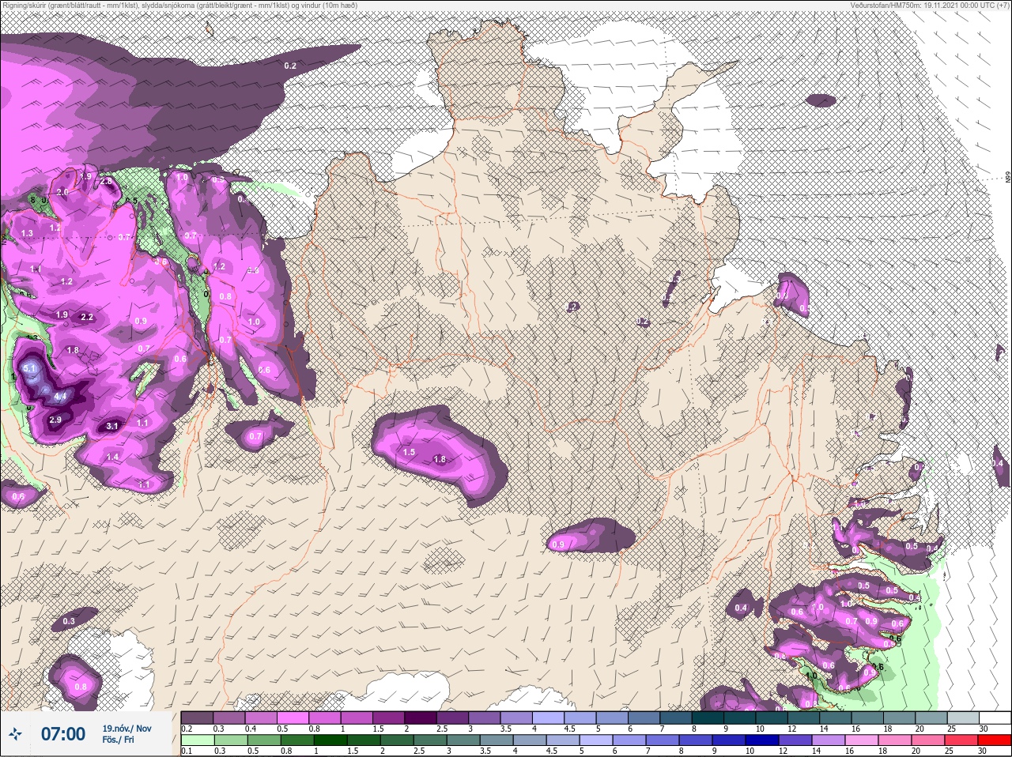
Task: Click the 1.3 precipitation value on the map
Action: tap(28, 233)
